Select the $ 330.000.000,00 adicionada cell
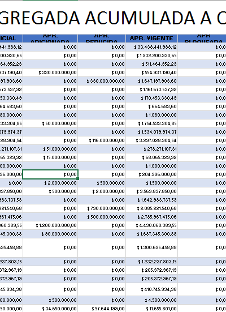The width and height of the screenshot is (226, 312). [50, 72]
